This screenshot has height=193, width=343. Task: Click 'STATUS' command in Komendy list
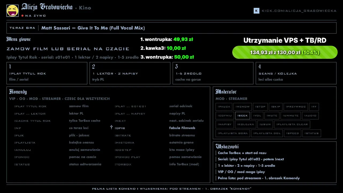[x=22, y=164]
